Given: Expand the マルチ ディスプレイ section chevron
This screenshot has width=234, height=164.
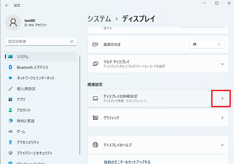Looking at the screenshot, I should coord(222,64).
